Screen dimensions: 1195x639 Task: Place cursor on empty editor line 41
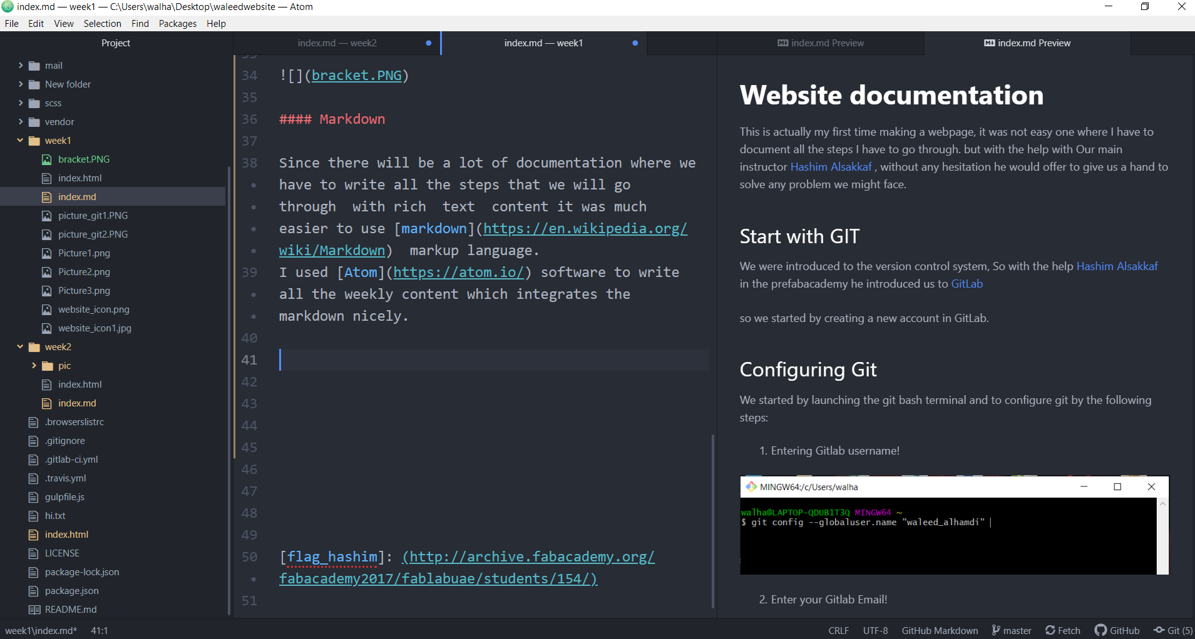(x=495, y=360)
